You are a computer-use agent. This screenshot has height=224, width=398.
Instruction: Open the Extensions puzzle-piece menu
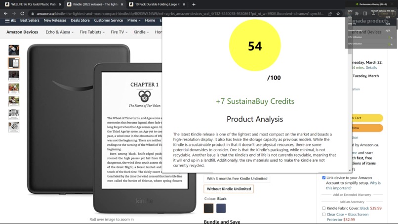[357, 13]
